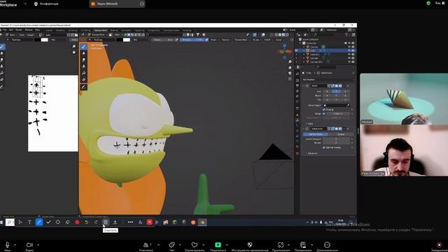This screenshot has width=448, height=252.
Task: Open the Add Modifier dropdown
Action: click(328, 79)
